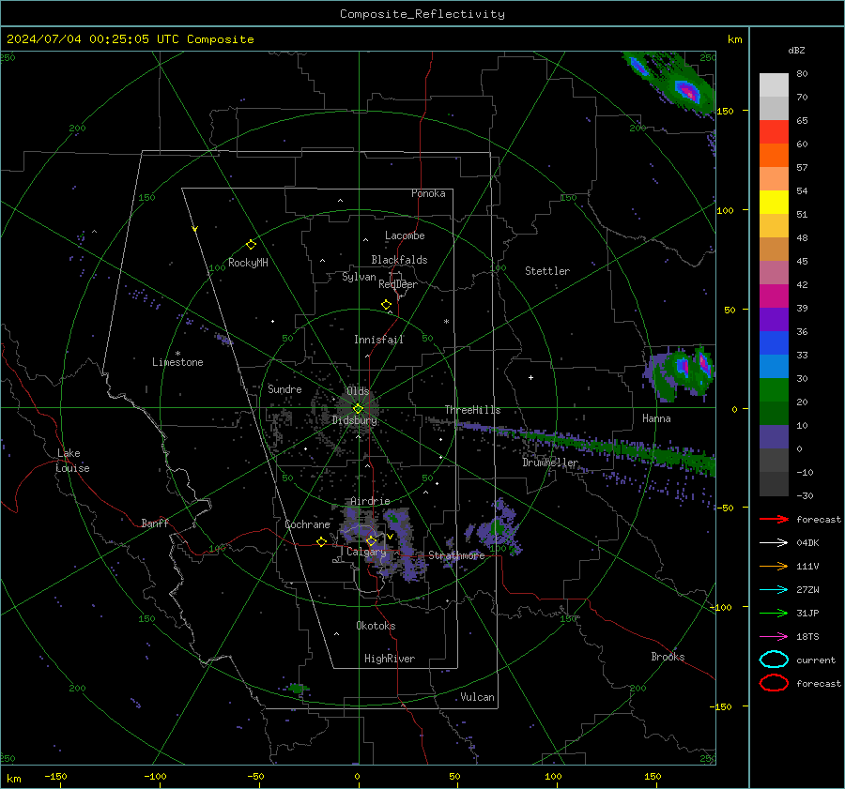The height and width of the screenshot is (789, 845).
Task: Click the asterisk marker above Limestone
Action: (x=177, y=354)
